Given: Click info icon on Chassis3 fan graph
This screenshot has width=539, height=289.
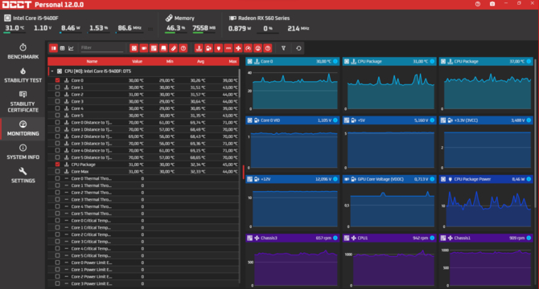Looking at the screenshot, I should click(335, 238).
